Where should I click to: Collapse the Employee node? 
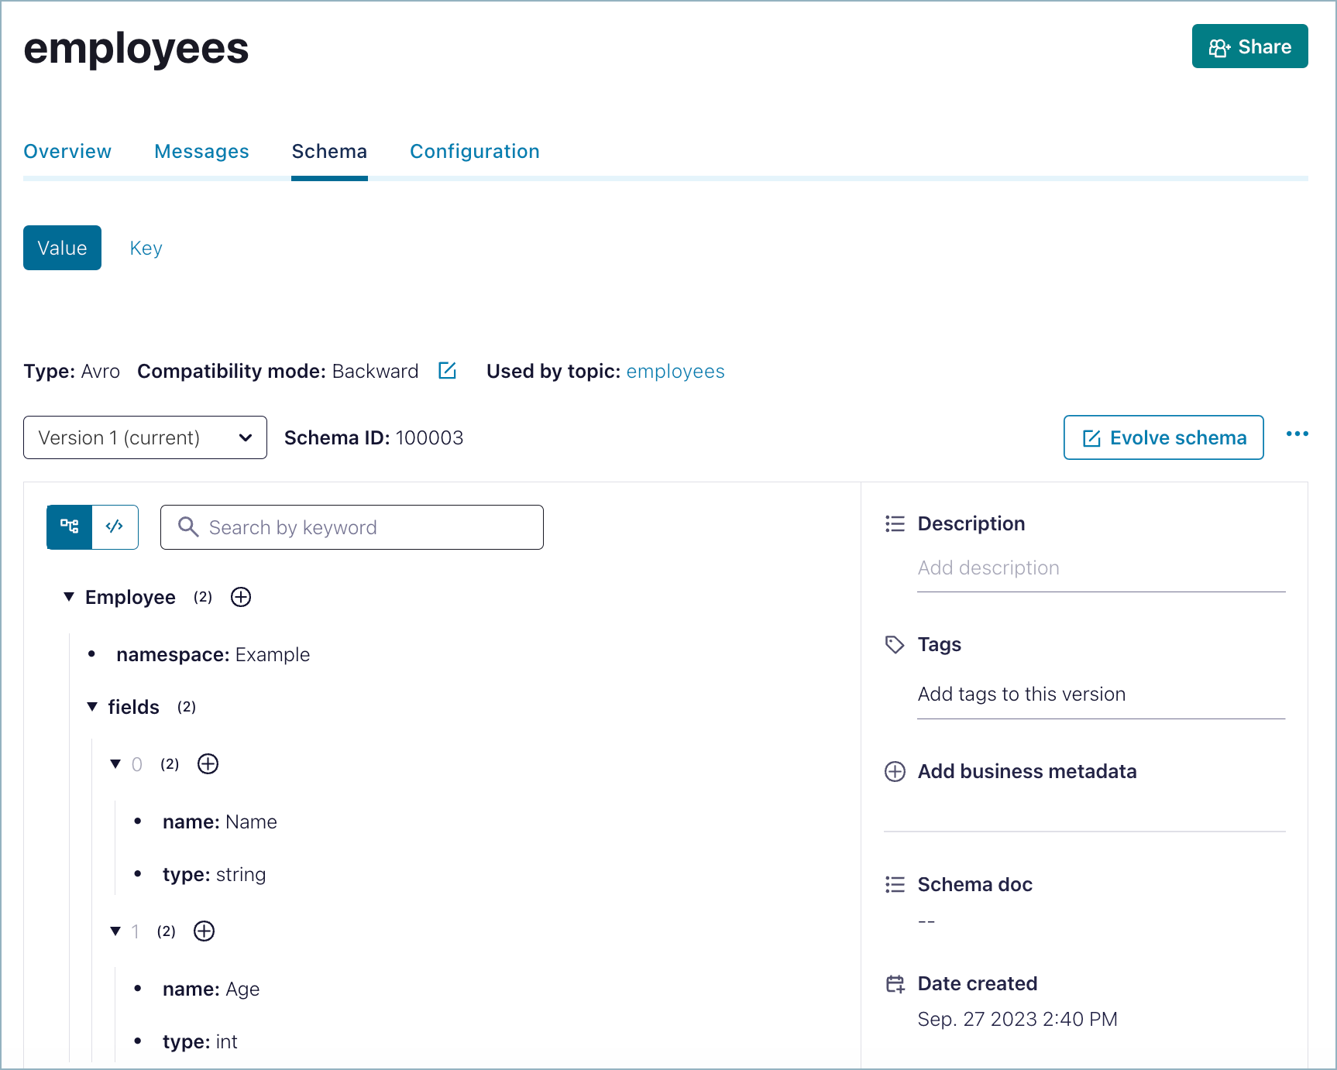click(68, 596)
